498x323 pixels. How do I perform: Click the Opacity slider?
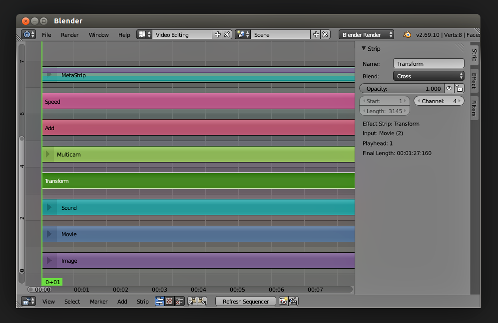coord(402,88)
